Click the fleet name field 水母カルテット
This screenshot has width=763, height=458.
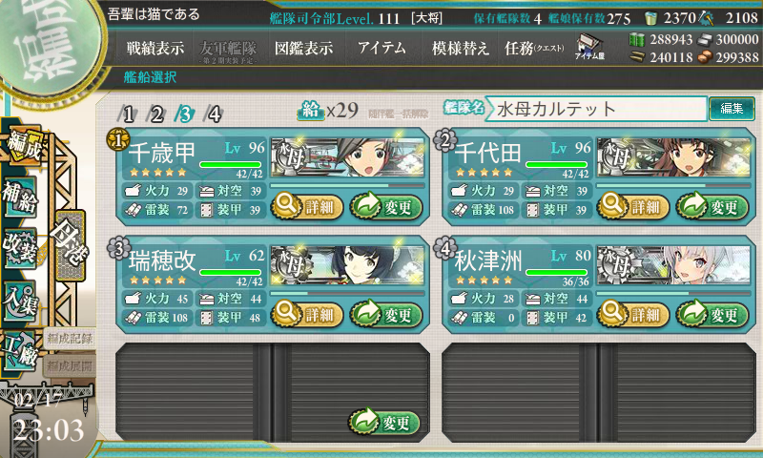pyautogui.click(x=596, y=109)
